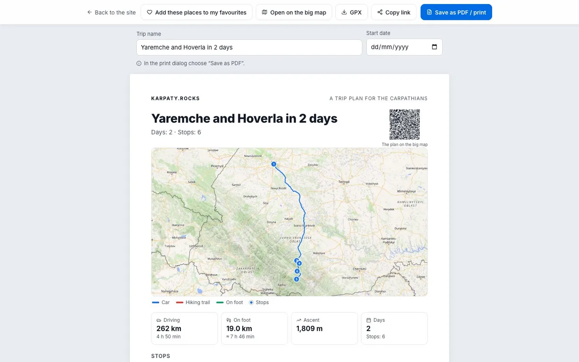Go back via 'Back to the site' link
Screen dimensions: 579x362
tap(111, 12)
